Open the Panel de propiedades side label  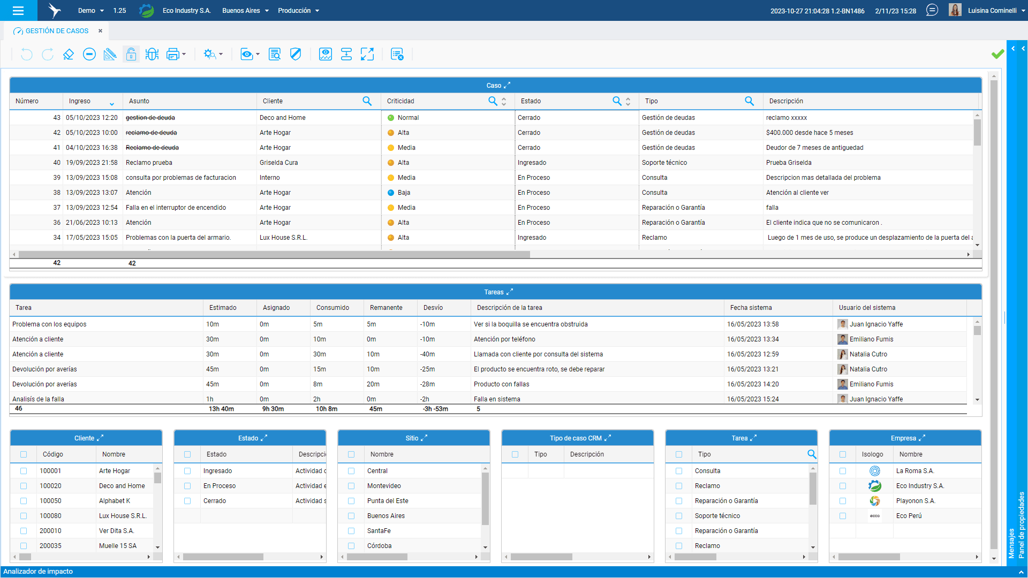[1022, 524]
